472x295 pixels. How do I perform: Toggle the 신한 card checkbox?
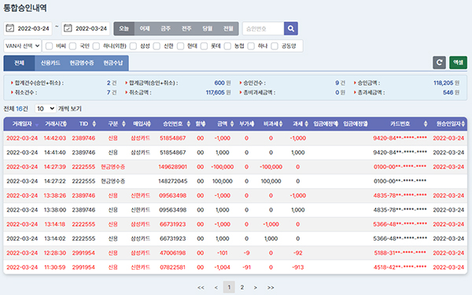(x=157, y=46)
